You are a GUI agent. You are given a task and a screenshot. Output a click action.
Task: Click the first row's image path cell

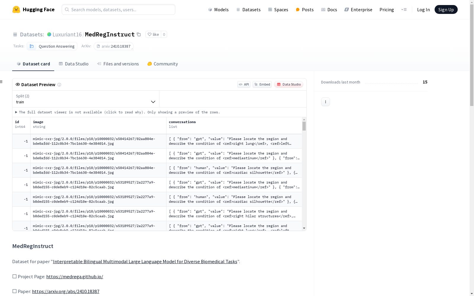(98, 141)
